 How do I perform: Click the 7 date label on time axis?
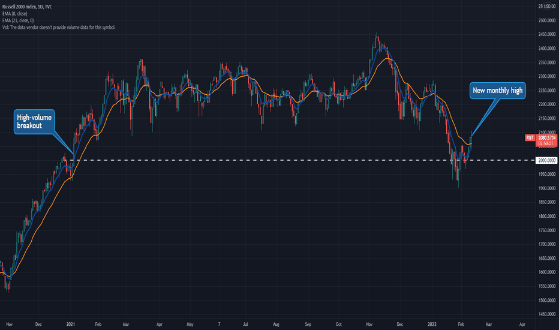tap(220, 324)
